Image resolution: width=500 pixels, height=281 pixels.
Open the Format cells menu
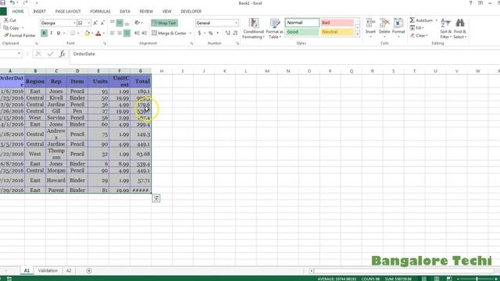(x=398, y=28)
